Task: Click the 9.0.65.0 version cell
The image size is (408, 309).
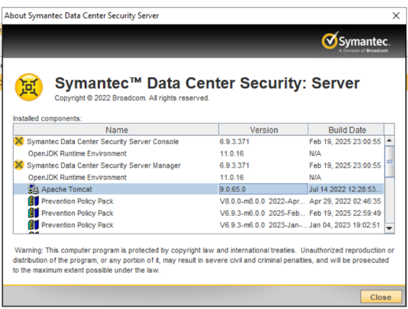Action: pos(263,189)
